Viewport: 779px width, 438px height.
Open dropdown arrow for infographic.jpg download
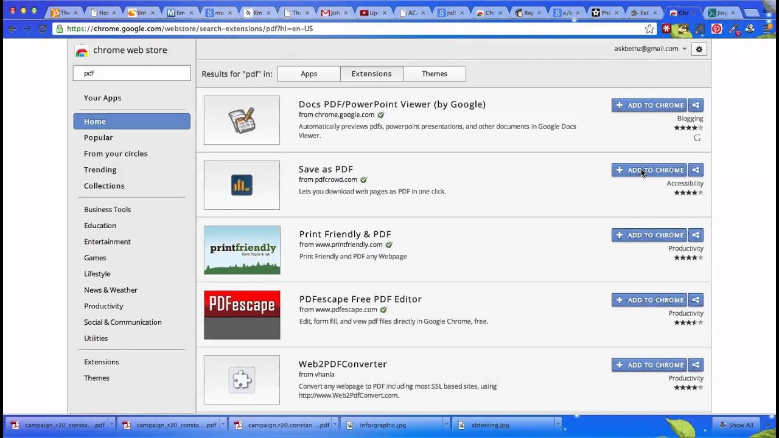point(447,425)
